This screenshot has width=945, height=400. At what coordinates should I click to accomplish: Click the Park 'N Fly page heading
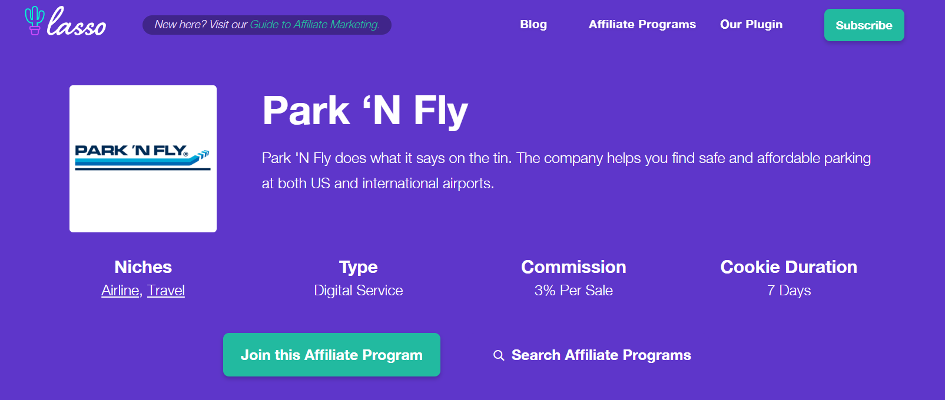[365, 111]
